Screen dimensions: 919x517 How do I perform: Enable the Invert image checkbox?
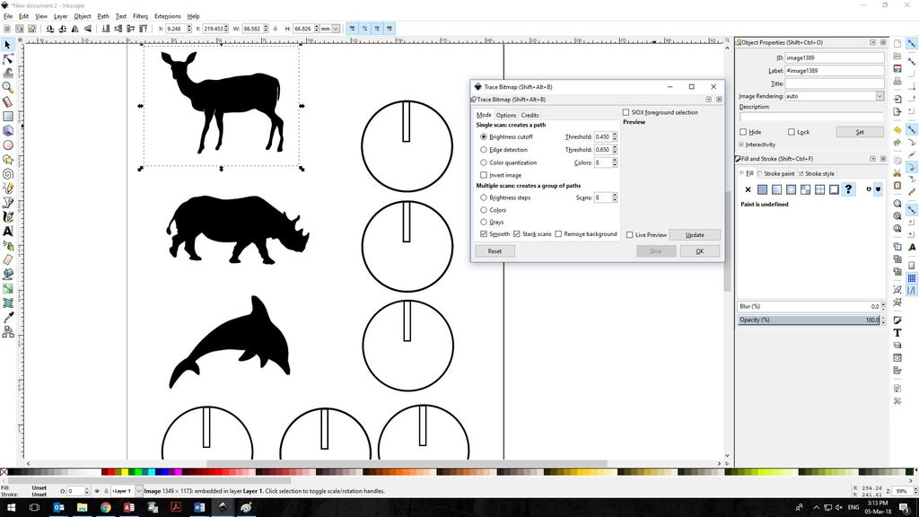tap(483, 175)
